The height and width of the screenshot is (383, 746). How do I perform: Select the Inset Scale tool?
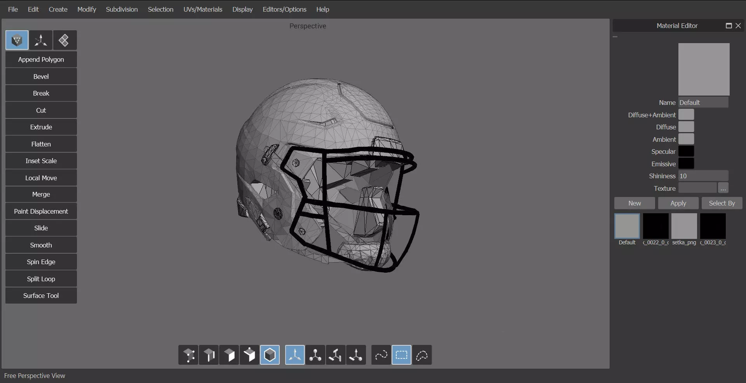coord(41,161)
